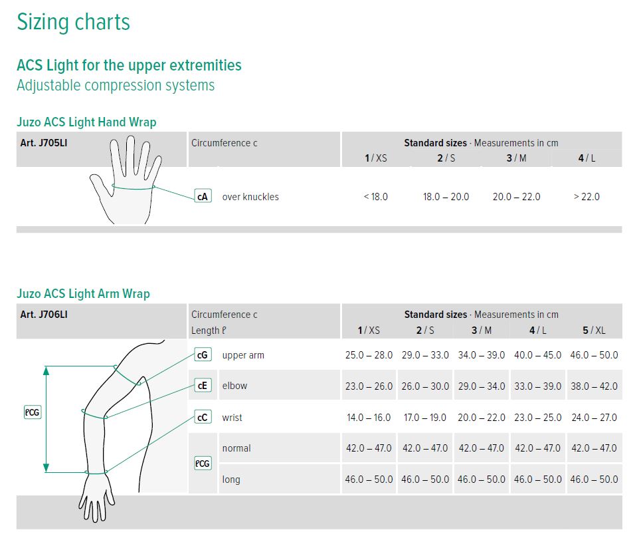Image resolution: width=637 pixels, height=548 pixels.
Task: Click the cA measurement badge
Action: click(x=203, y=196)
